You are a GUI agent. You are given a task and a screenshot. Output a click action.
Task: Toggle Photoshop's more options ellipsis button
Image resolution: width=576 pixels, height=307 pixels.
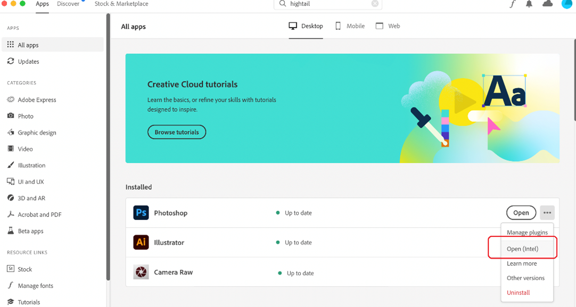[547, 213]
